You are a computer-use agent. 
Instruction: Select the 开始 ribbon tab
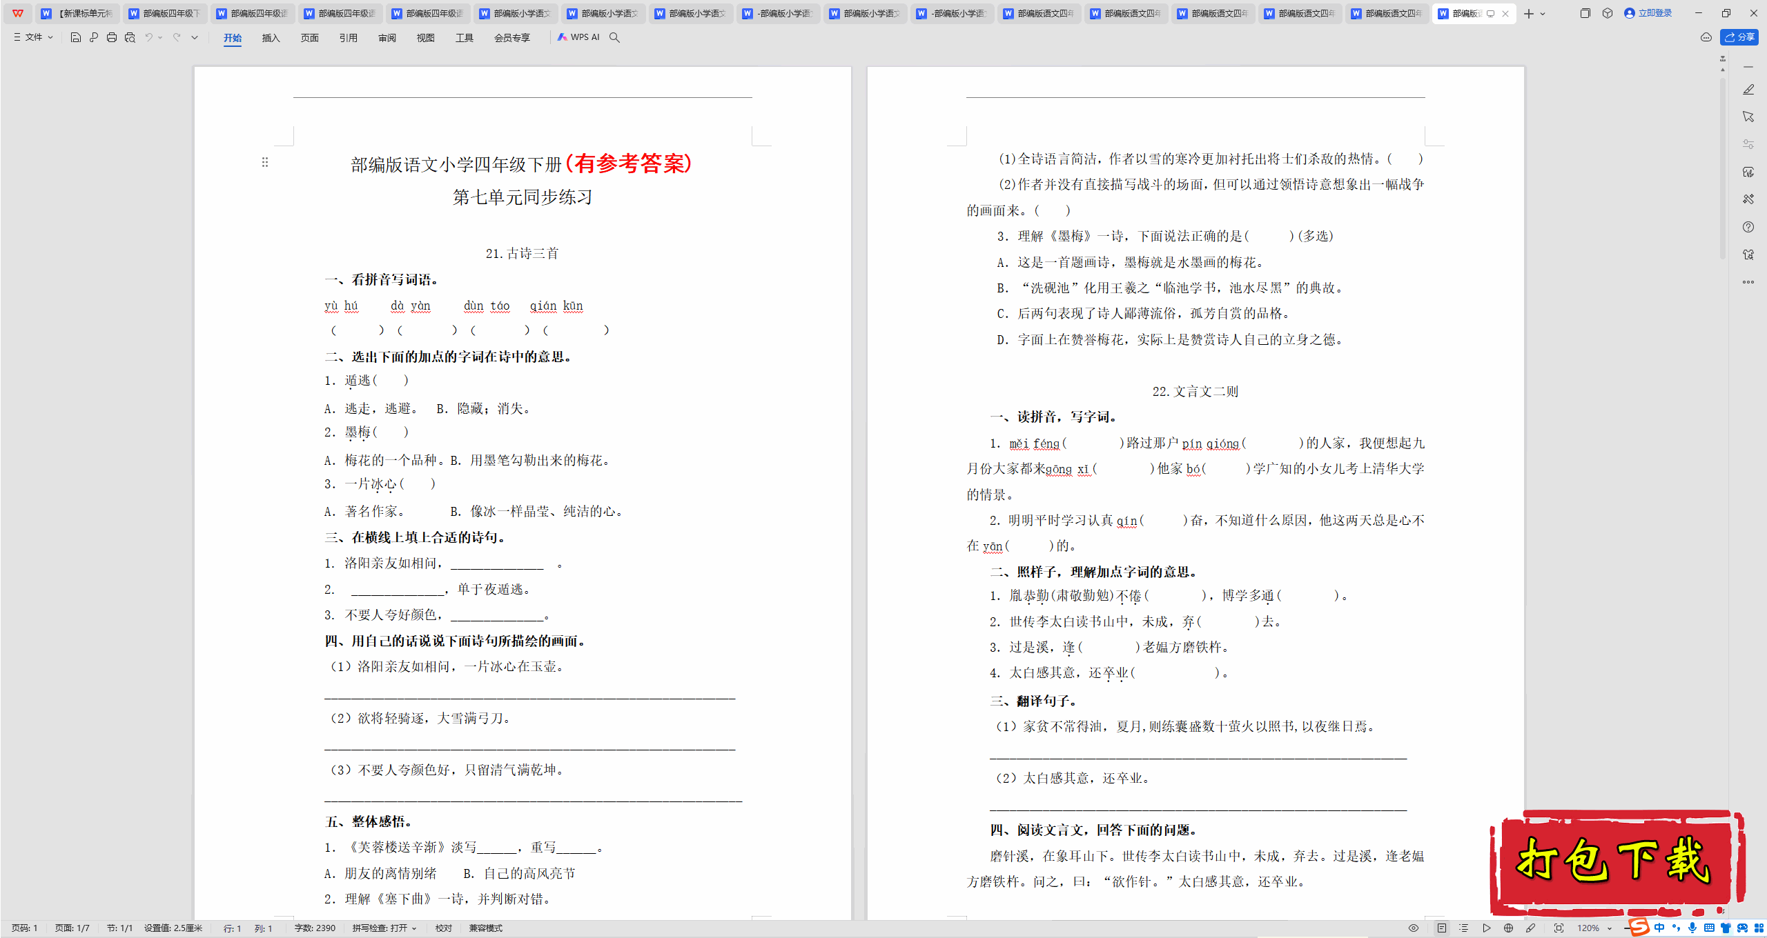(x=233, y=38)
